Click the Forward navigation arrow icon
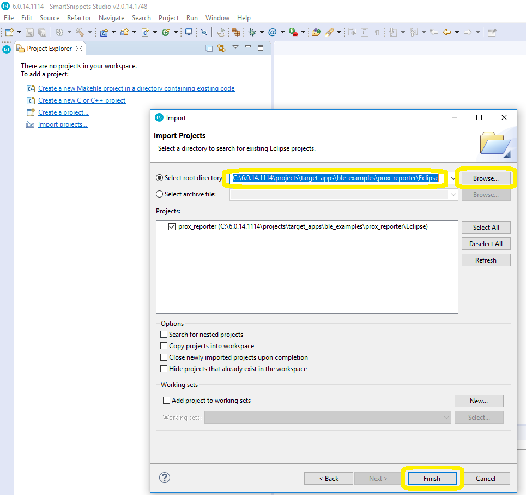 (x=468, y=32)
